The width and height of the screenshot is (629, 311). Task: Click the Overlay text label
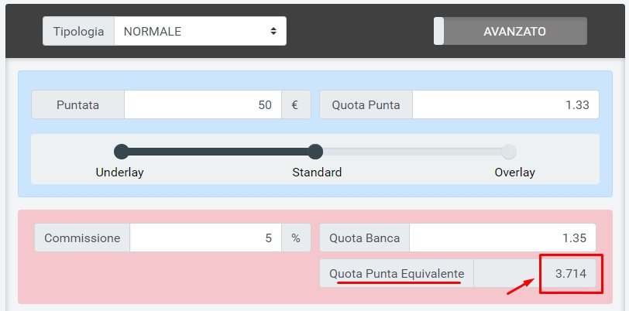point(514,173)
